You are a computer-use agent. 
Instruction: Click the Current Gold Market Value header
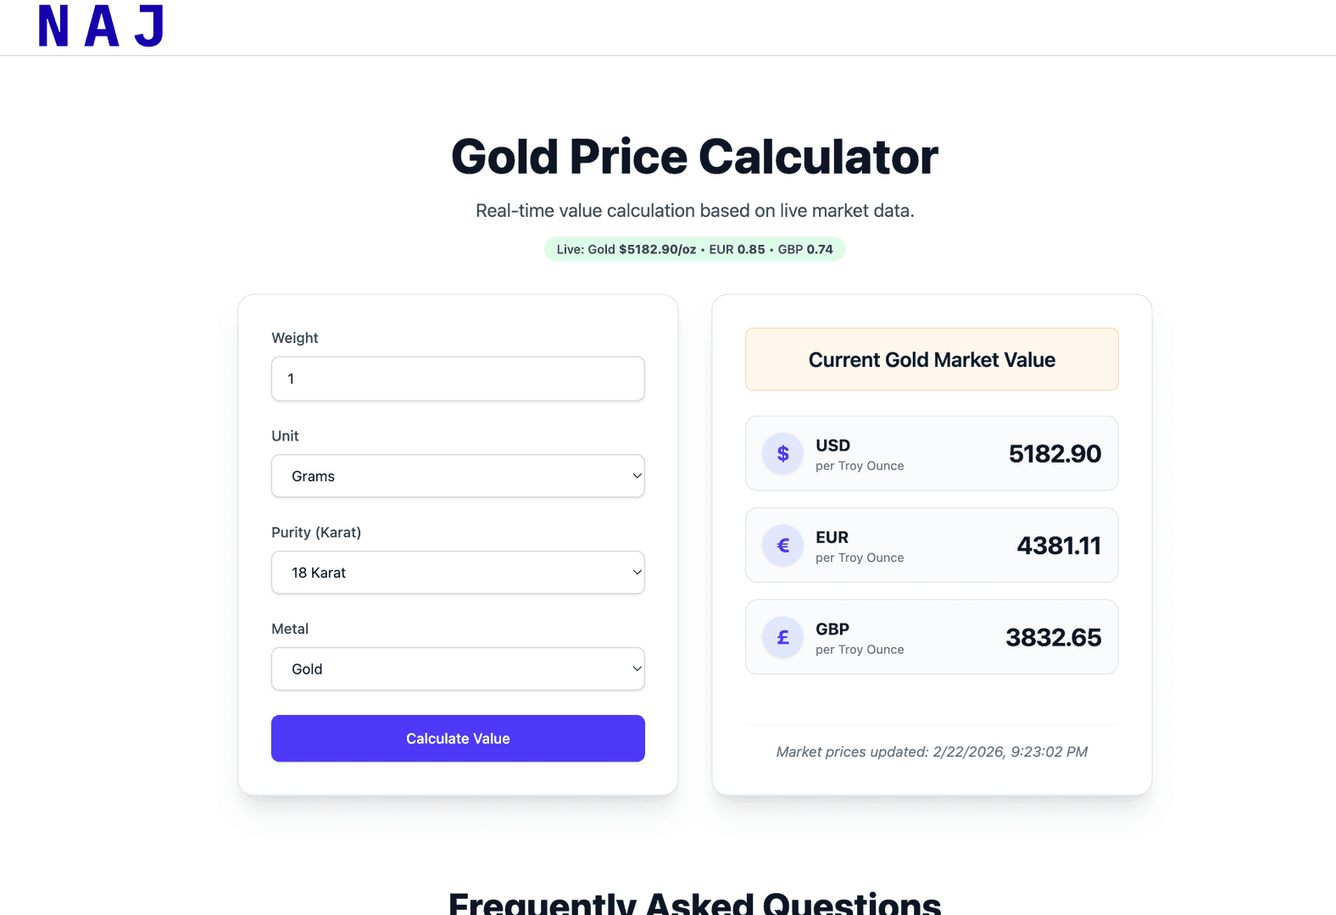[x=931, y=359]
